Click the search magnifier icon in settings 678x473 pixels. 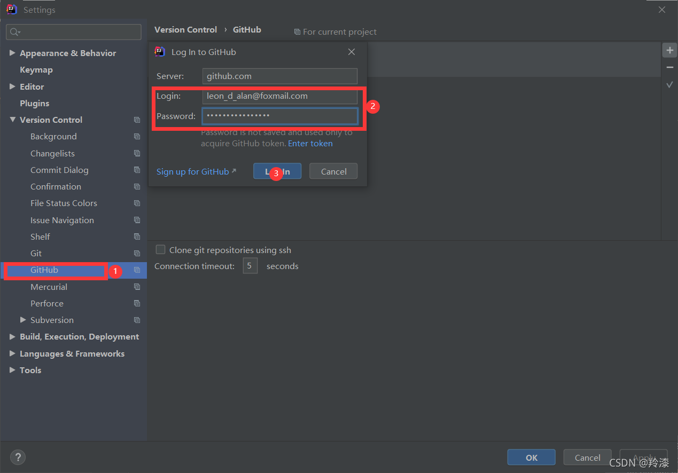coord(15,32)
